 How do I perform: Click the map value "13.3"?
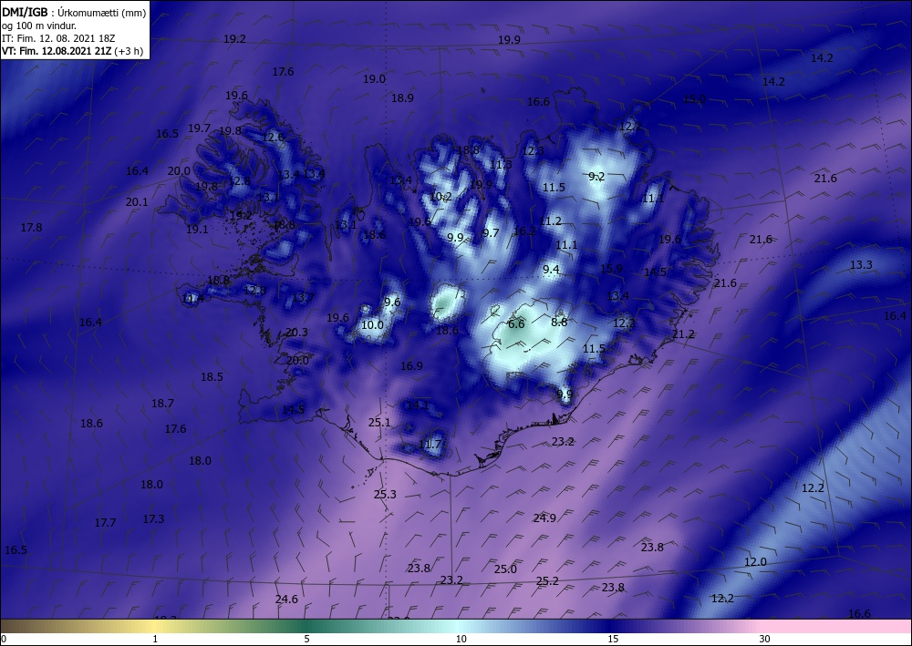point(861,265)
